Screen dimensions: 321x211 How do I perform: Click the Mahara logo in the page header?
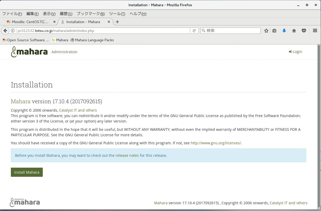[x=29, y=52]
